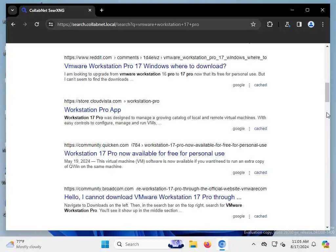
Task: Select the CollabNet SearXNG tab
Action: coord(57,10)
